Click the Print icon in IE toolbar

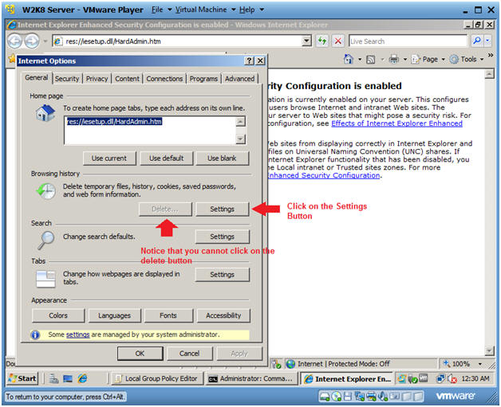pos(393,59)
